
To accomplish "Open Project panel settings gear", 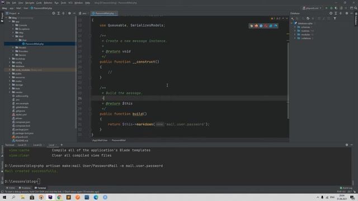I will (x=69, y=13).
